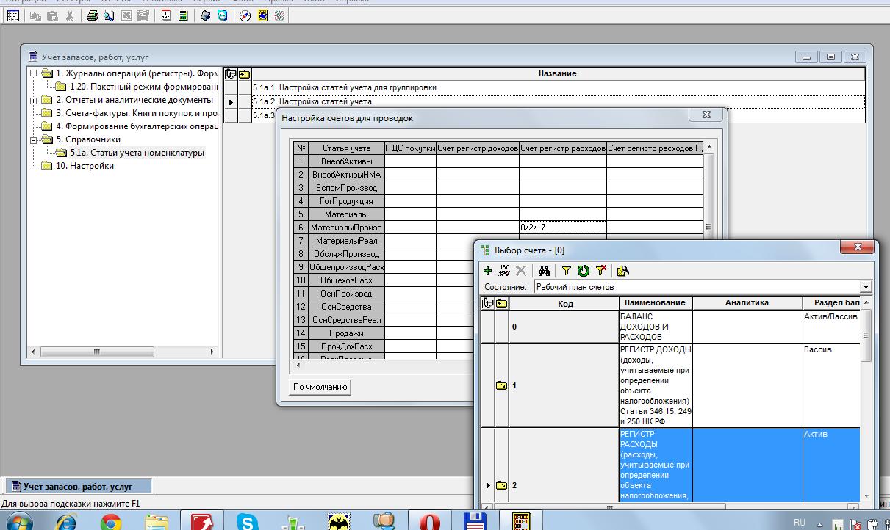
Task: Click the '180' renumber icon in Выбор счета toolbar
Action: click(504, 271)
